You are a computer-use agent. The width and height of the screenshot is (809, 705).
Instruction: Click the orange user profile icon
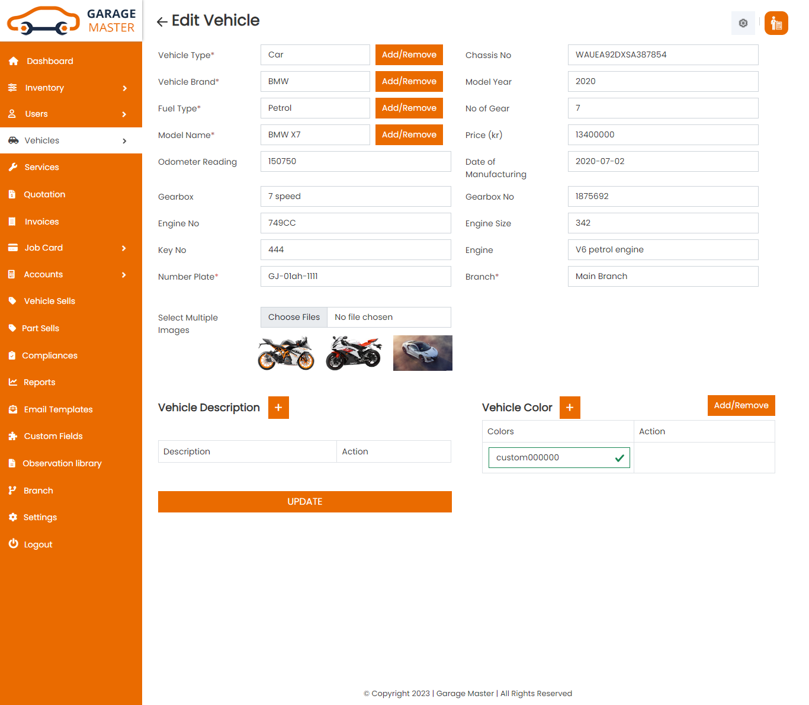pos(776,23)
